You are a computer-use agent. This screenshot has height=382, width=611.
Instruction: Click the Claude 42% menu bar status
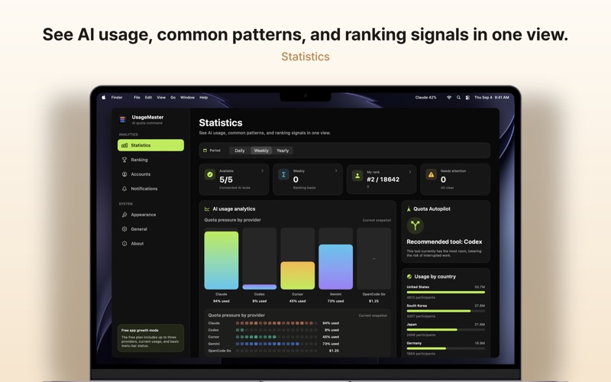[426, 98]
